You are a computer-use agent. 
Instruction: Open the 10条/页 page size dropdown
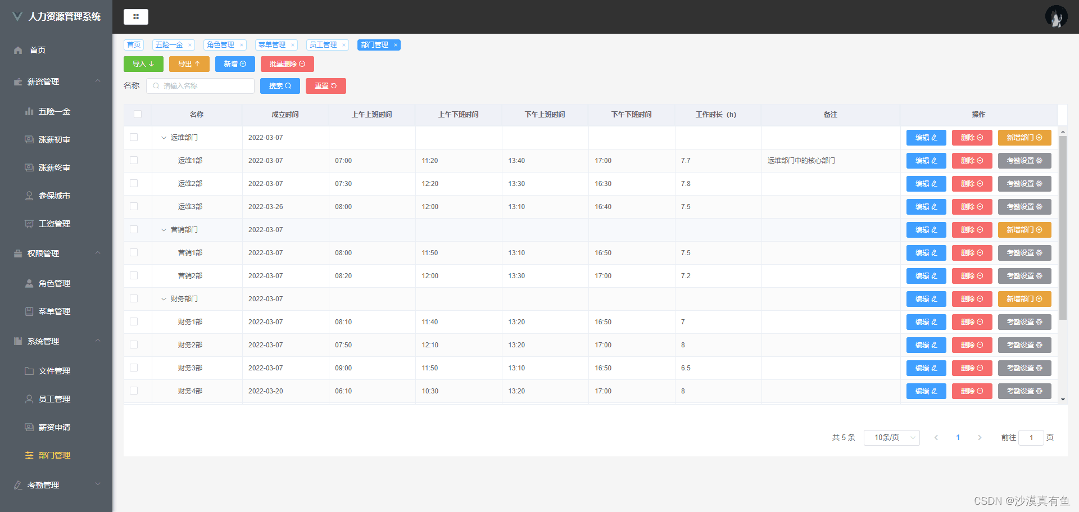click(x=892, y=438)
